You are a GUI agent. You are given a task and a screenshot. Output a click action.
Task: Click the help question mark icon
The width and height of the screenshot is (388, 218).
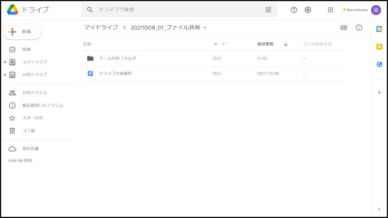[x=294, y=10]
